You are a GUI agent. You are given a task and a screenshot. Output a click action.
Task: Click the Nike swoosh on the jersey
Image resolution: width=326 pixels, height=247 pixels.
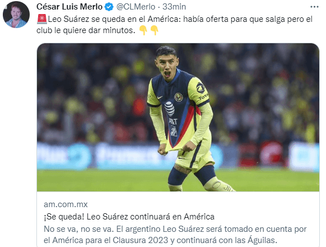160,97
